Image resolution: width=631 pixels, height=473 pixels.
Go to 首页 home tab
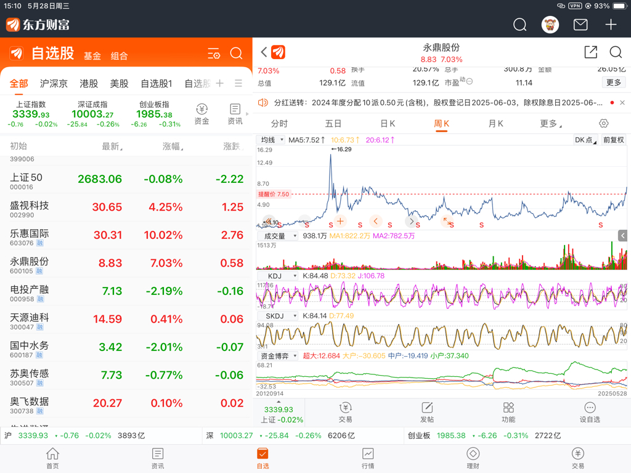52,458
